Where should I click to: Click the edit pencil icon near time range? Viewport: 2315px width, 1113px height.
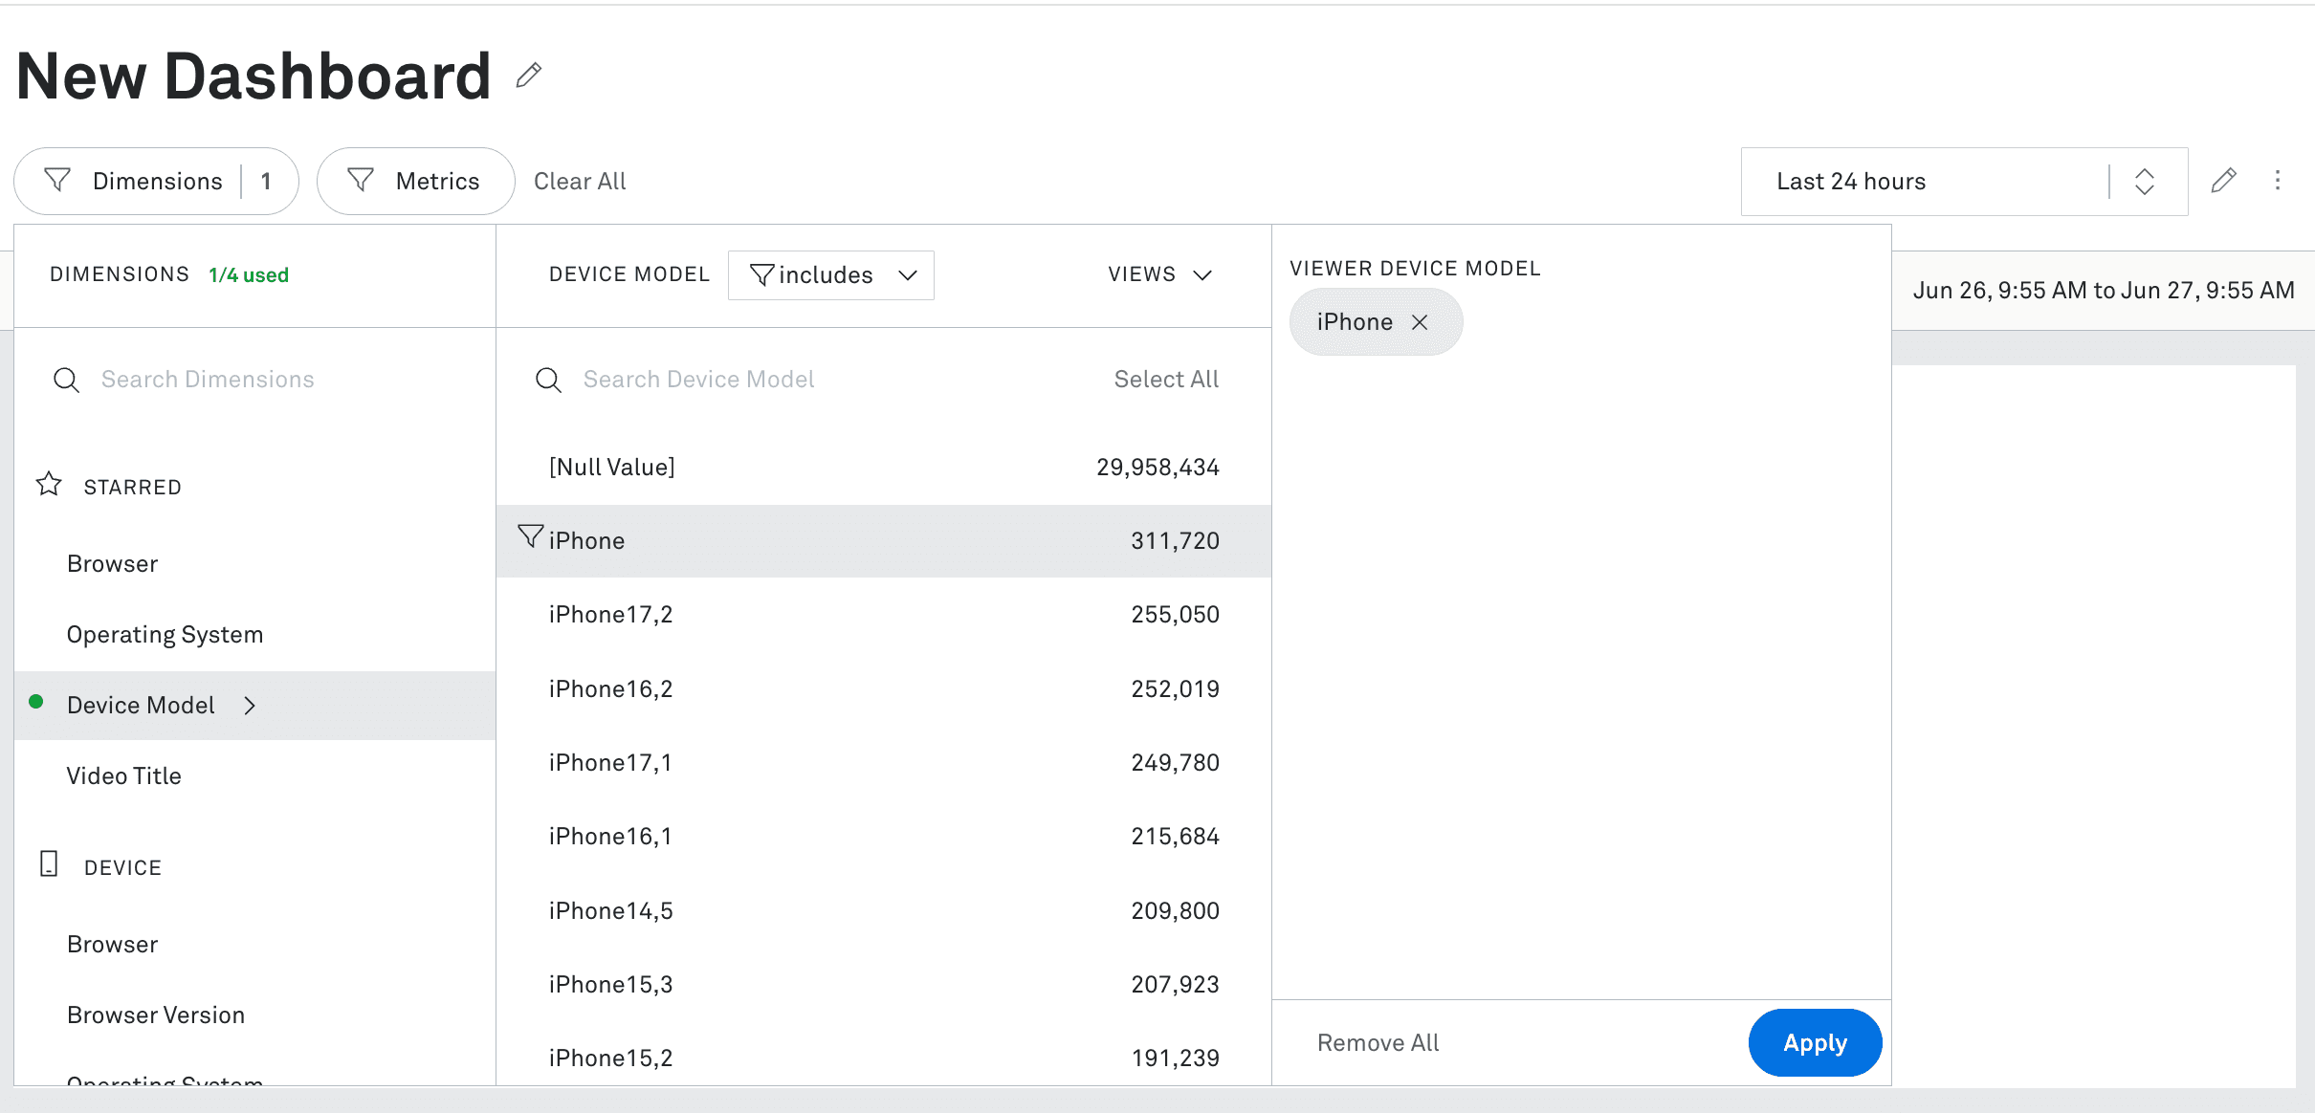pyautogui.click(x=2223, y=181)
